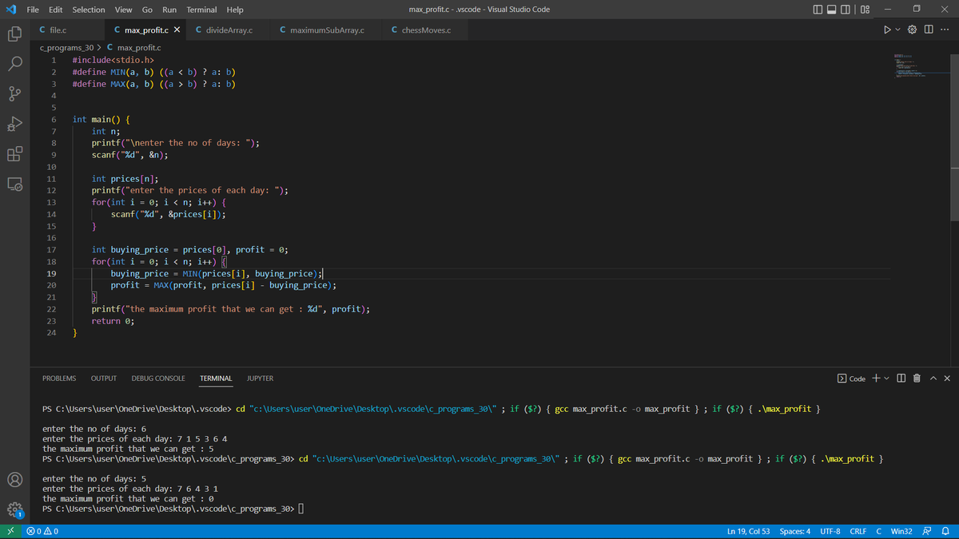Viewport: 959px width, 539px height.
Task: Open the Terminal menu
Action: (x=201, y=10)
